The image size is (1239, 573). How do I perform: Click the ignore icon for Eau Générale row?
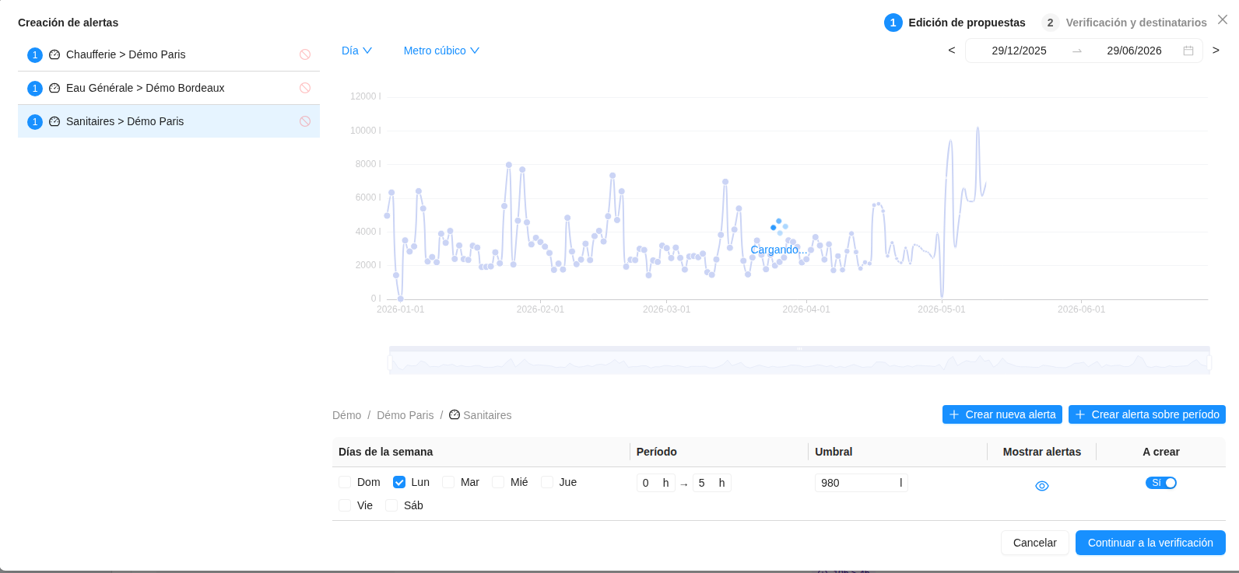305,88
